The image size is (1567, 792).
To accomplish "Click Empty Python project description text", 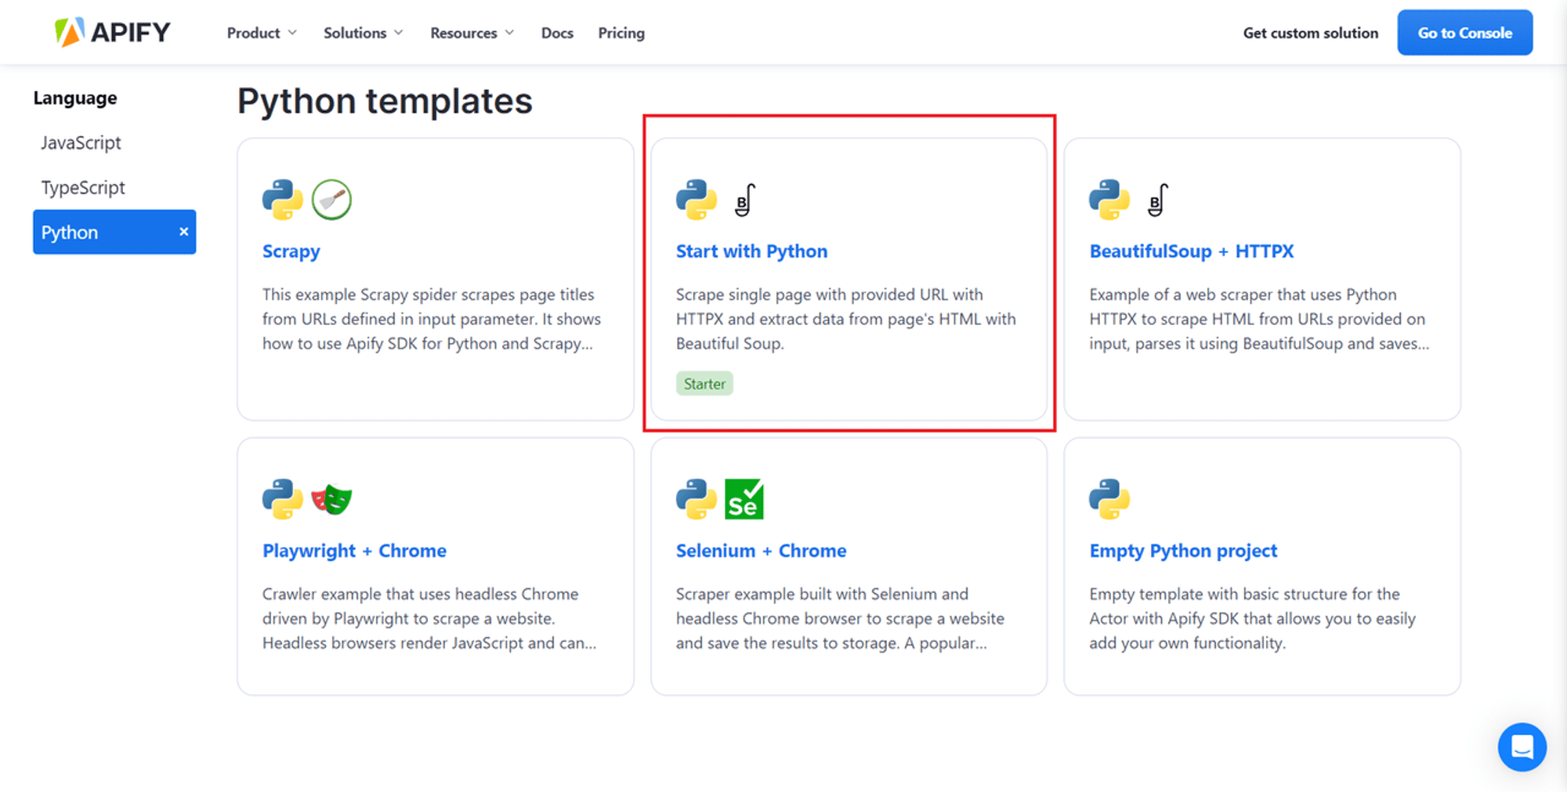I will point(1252,618).
